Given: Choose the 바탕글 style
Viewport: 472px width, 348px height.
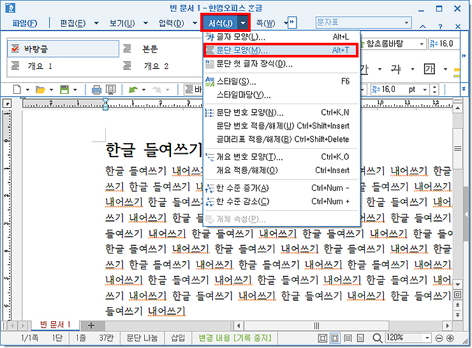Looking at the screenshot, I should [63, 49].
